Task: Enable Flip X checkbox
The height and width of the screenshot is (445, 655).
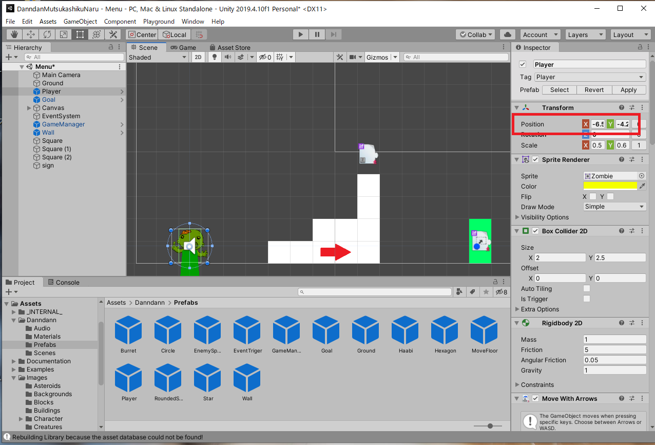Action: pos(593,196)
